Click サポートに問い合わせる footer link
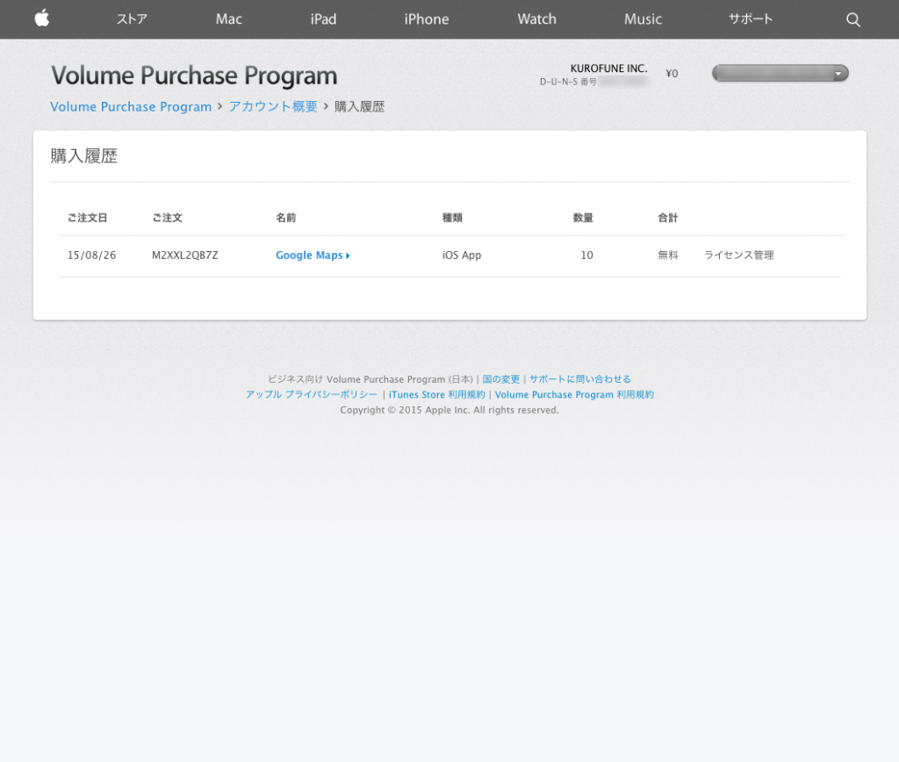Image resolution: width=899 pixels, height=762 pixels. [580, 379]
